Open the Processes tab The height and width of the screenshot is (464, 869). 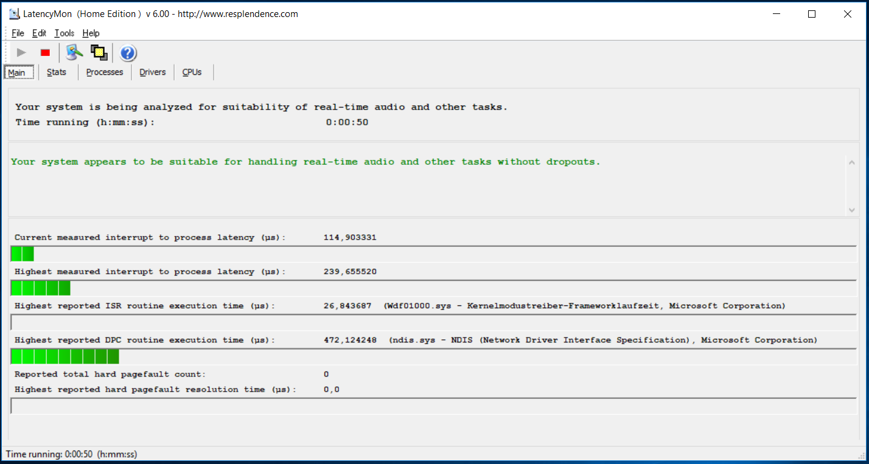tap(105, 72)
